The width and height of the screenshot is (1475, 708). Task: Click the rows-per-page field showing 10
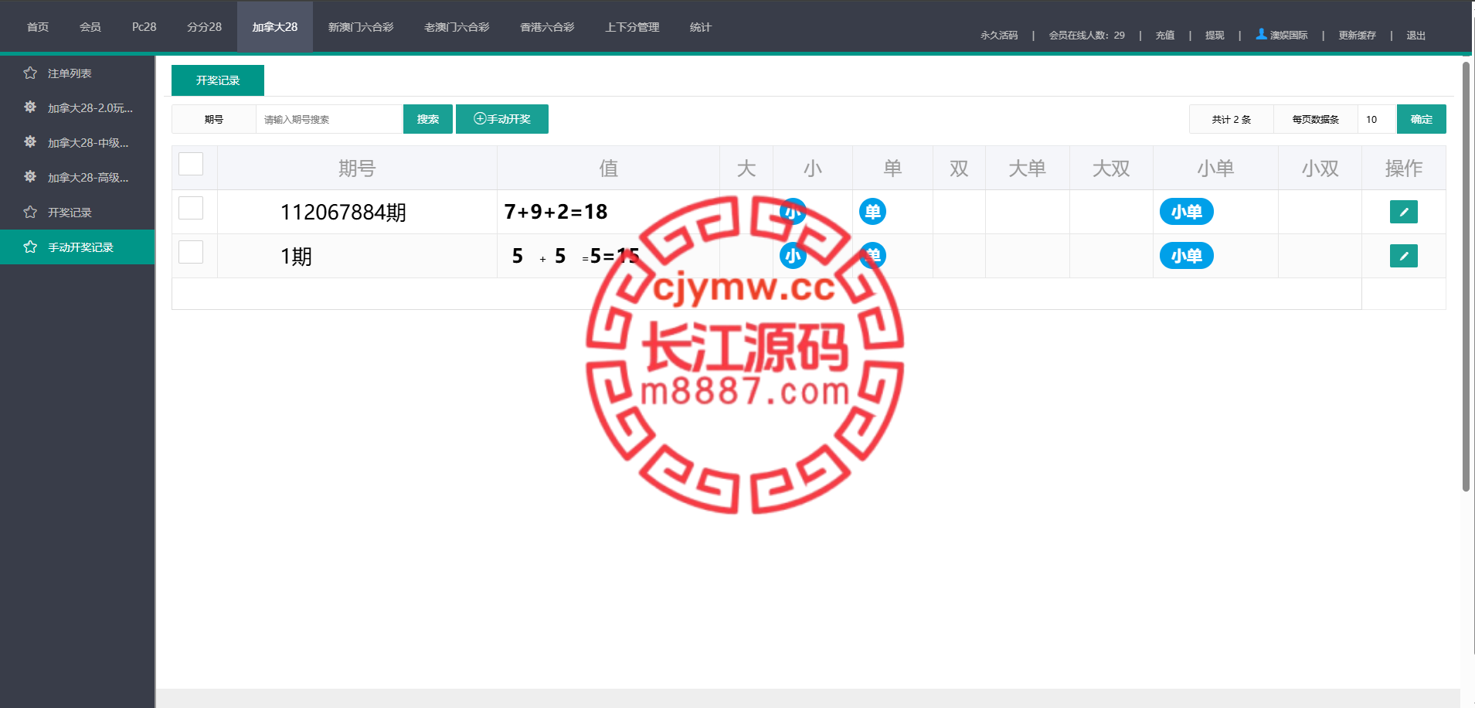click(x=1377, y=119)
